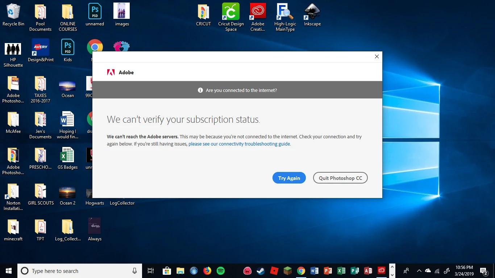
Task: Select the Kids PSD file
Action: 68,51
